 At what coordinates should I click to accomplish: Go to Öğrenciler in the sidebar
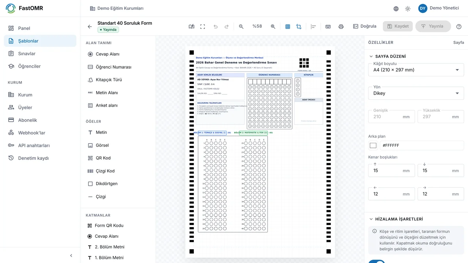click(x=40, y=66)
